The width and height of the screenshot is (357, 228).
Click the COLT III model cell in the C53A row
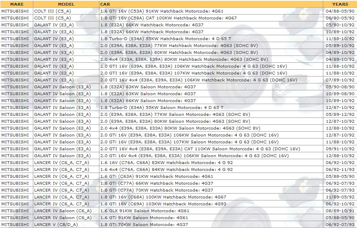click(x=66, y=11)
